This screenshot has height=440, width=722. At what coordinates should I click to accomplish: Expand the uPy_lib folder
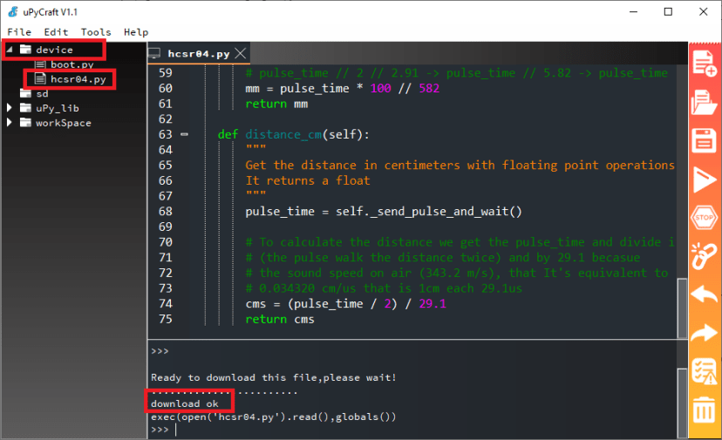point(10,108)
